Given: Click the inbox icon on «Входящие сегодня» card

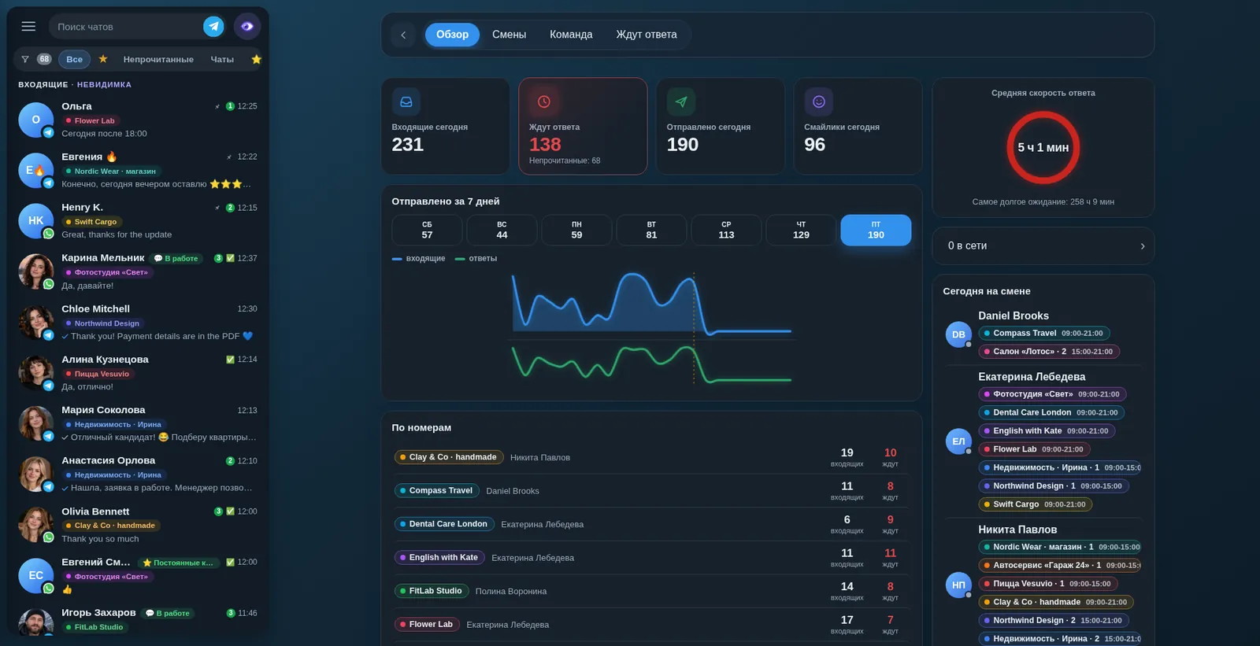Looking at the screenshot, I should coord(406,102).
